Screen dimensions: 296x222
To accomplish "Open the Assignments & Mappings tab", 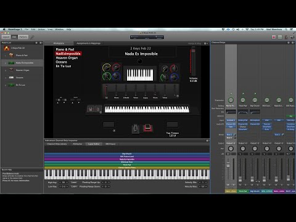I will [88, 43].
